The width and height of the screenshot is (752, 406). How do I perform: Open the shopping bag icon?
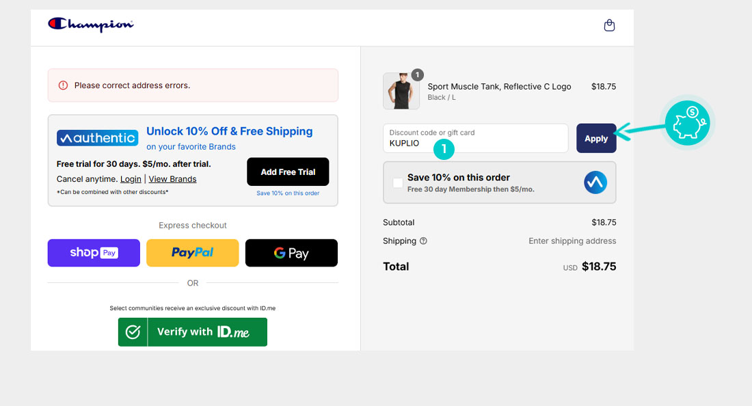609,25
